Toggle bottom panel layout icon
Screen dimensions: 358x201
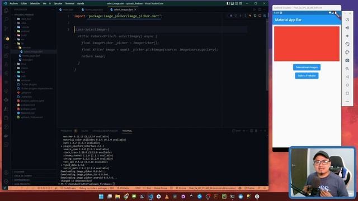pos(232,3)
